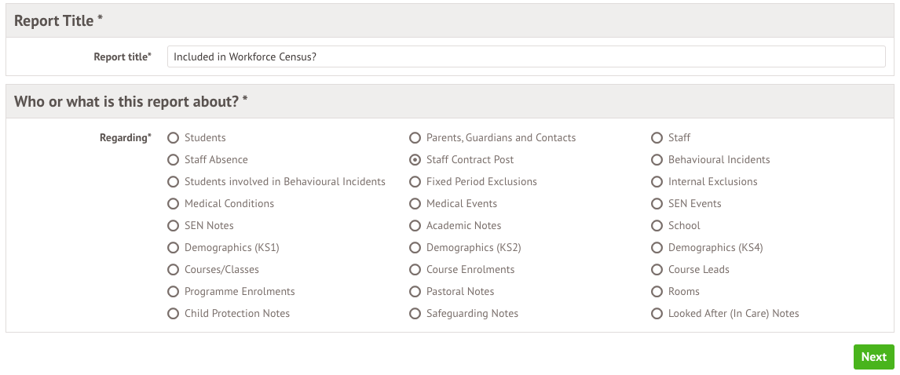Choose Staff Absence as report subject
This screenshot has height=375, width=900.
tap(174, 160)
